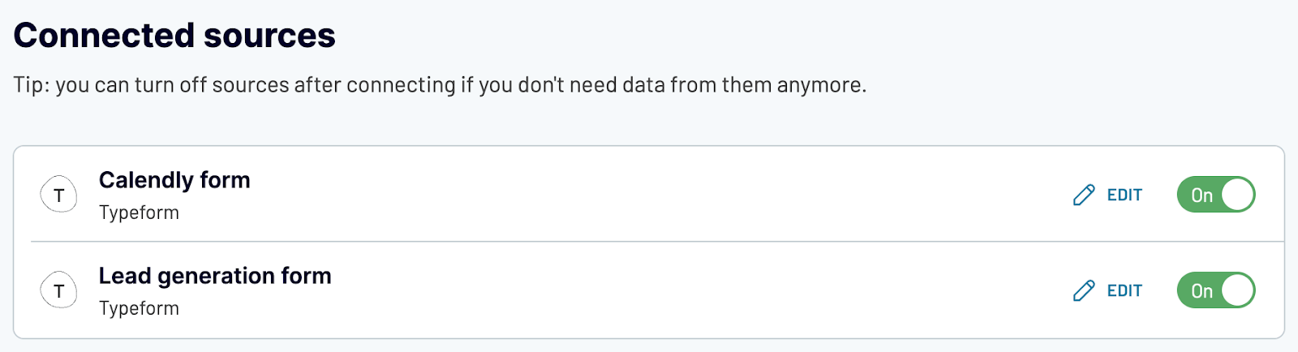The width and height of the screenshot is (1298, 352).
Task: Turn off the Calendly form source toggle
Action: click(x=1216, y=195)
